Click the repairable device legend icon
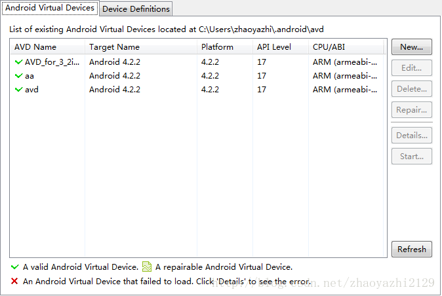This screenshot has height=296, width=442. 147,267
